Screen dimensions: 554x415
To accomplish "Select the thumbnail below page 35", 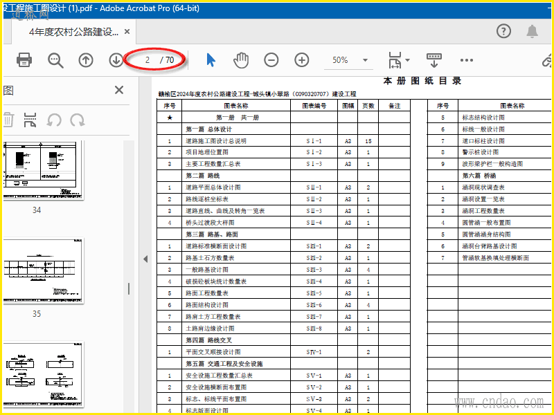I will tap(43, 374).
